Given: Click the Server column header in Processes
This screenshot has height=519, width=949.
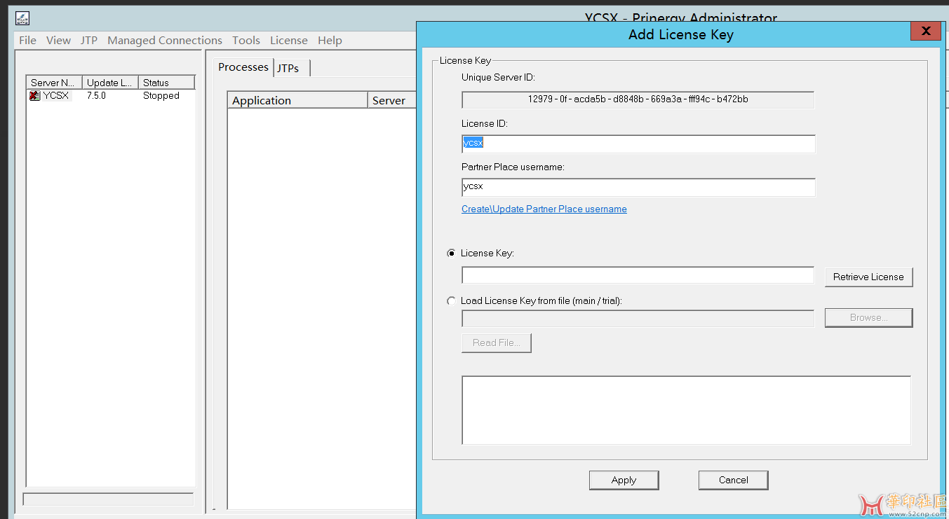Looking at the screenshot, I should pyautogui.click(x=392, y=100).
